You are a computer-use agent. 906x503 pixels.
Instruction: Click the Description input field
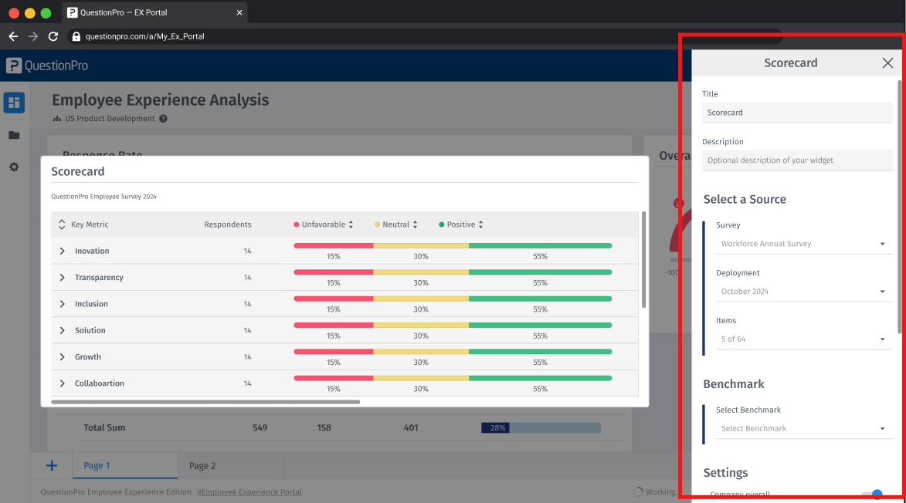click(x=796, y=160)
